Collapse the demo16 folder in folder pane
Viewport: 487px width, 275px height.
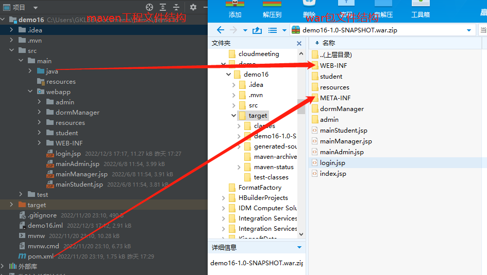[x=229, y=75]
